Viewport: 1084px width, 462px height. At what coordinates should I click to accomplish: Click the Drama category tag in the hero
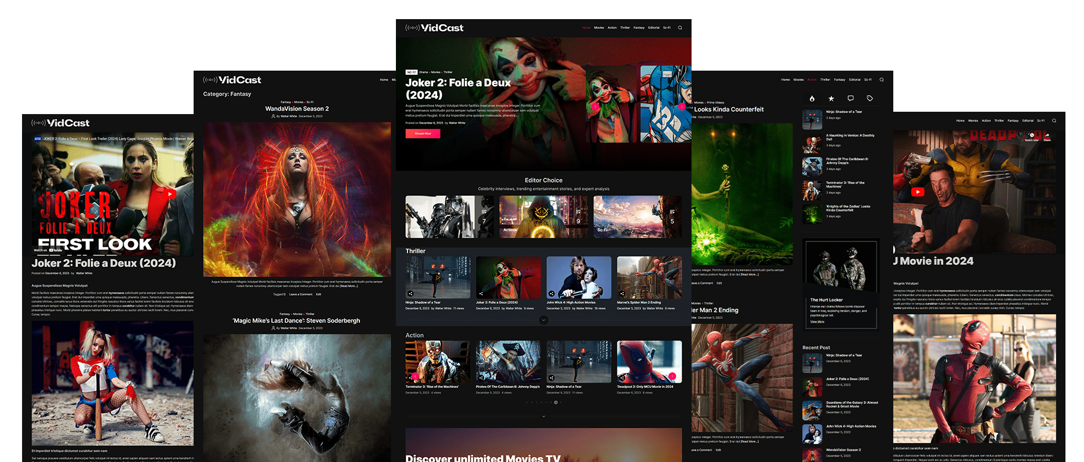pyautogui.click(x=424, y=72)
